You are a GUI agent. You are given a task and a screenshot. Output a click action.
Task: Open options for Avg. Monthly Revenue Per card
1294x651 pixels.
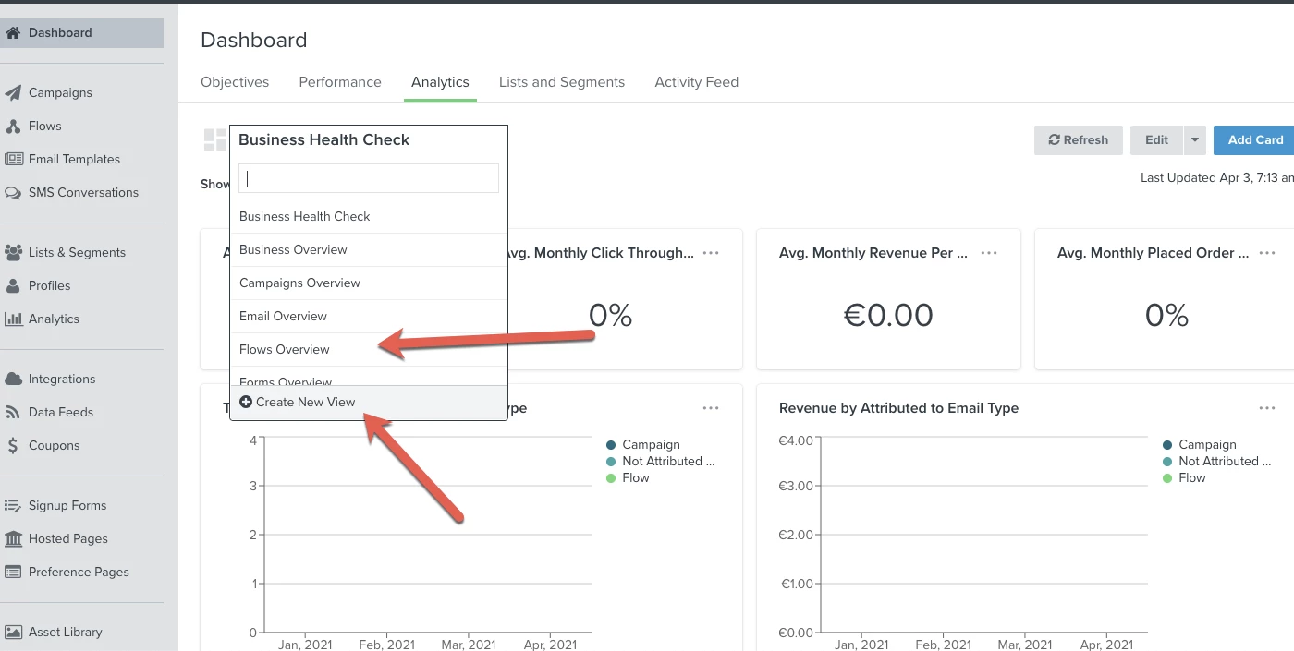[989, 253]
